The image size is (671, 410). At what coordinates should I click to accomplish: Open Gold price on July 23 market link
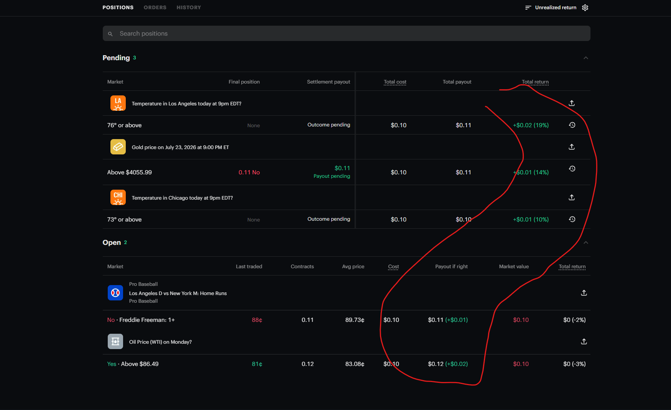(x=180, y=148)
